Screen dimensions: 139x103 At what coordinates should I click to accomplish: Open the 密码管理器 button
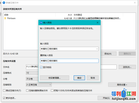[54, 78]
